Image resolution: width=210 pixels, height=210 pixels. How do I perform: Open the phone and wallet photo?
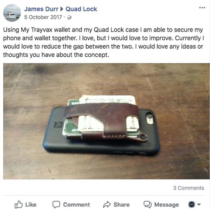click(x=106, y=121)
